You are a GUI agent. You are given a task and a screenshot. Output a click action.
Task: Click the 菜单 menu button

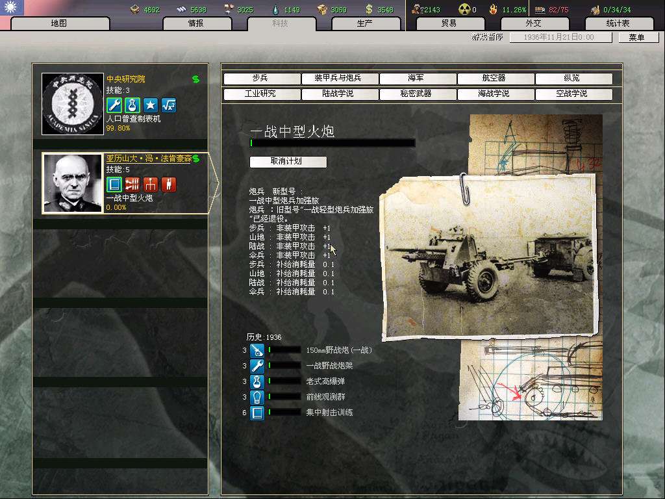point(638,37)
